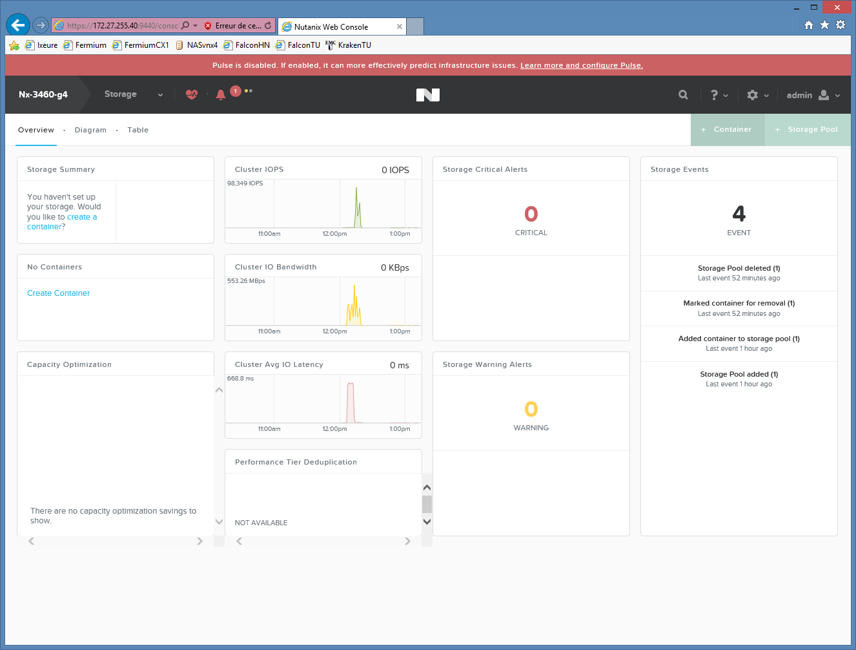Image resolution: width=856 pixels, height=650 pixels.
Task: Click the cluster health heart icon
Action: [x=192, y=94]
